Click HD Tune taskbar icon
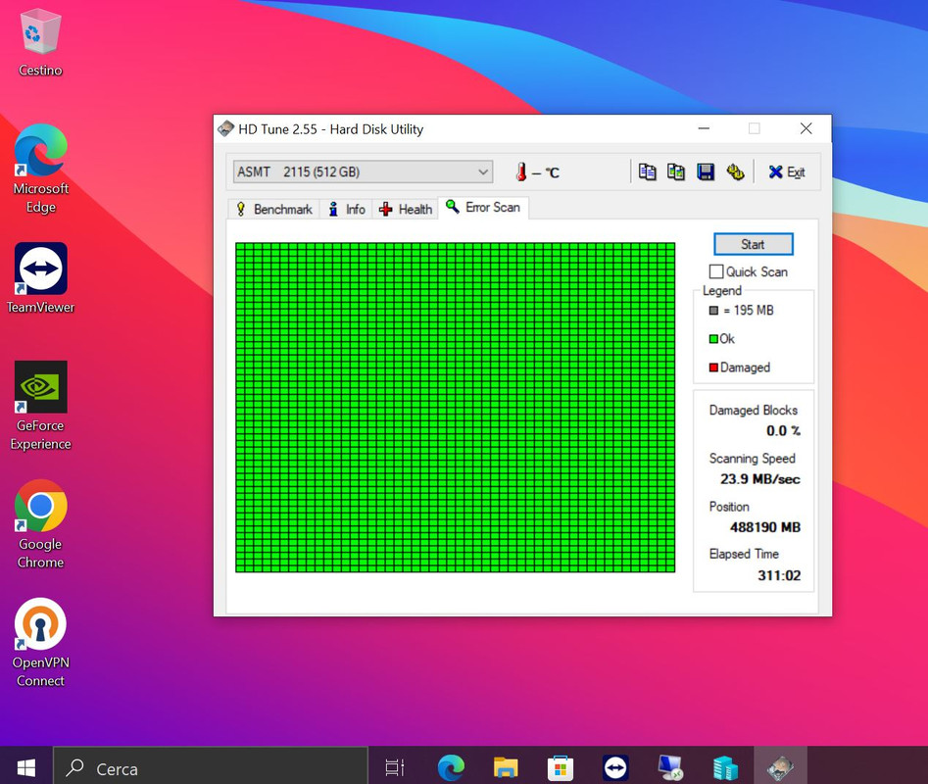The width and height of the screenshot is (928, 784). (780, 768)
